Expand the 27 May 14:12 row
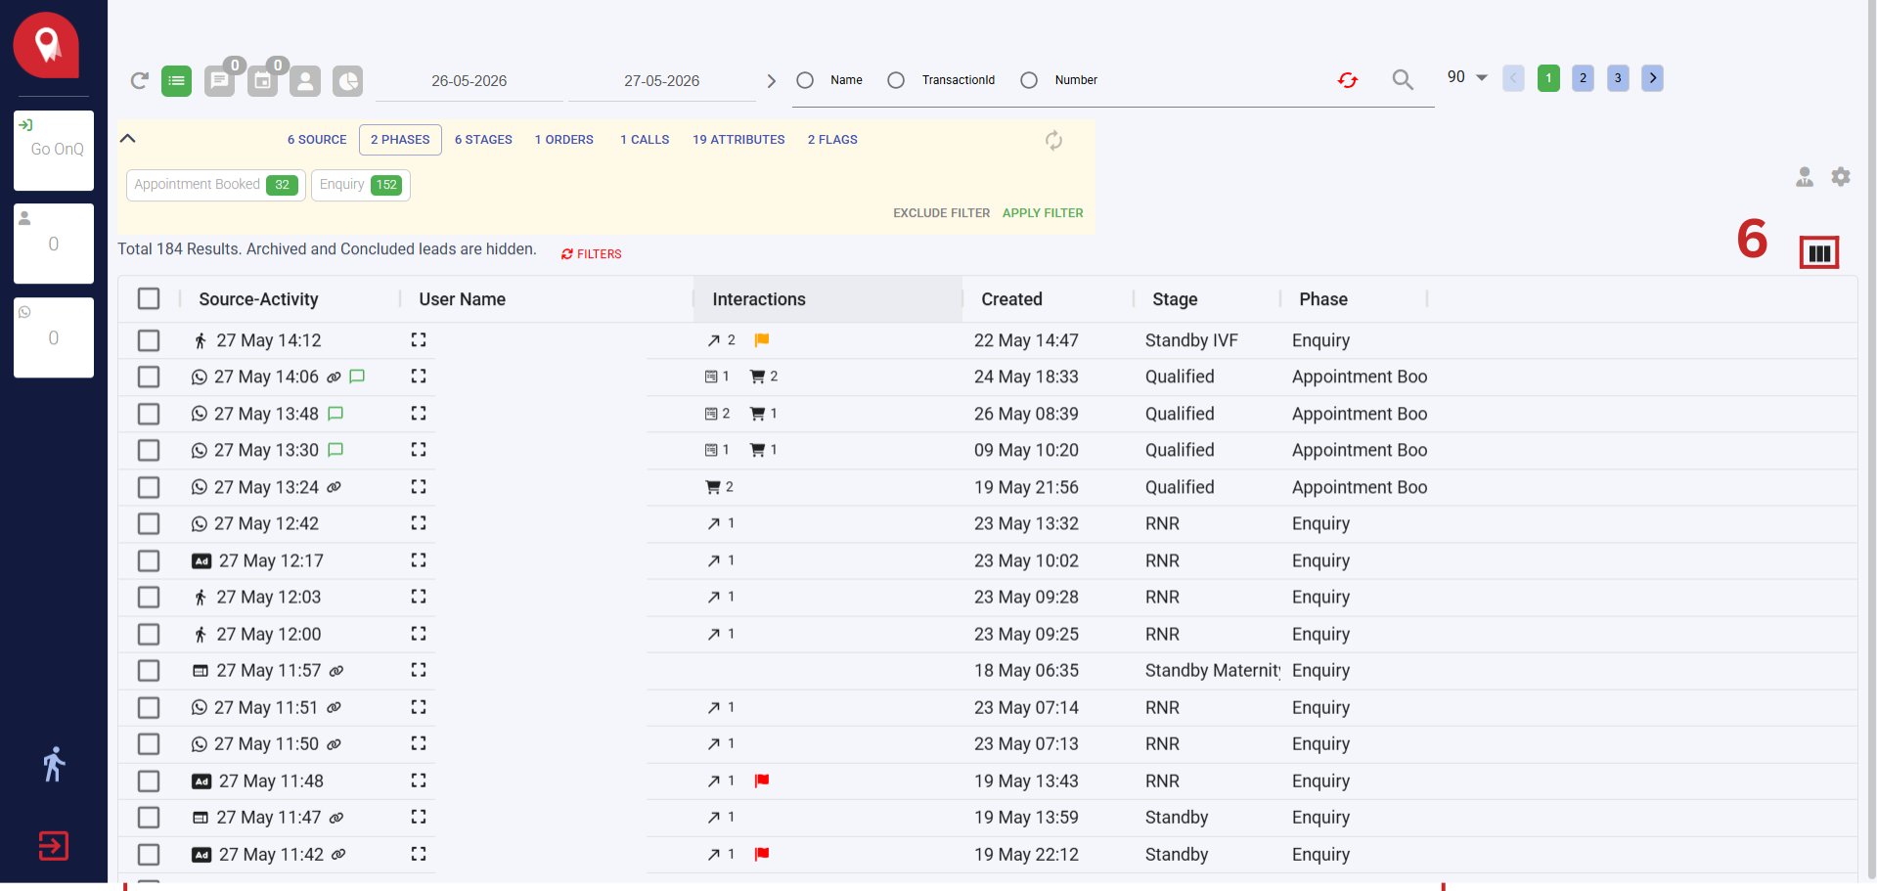Screen dimensions: 1877x891 click(419, 339)
